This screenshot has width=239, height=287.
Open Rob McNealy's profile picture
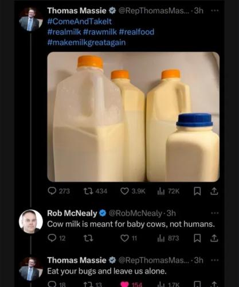pos(30,222)
